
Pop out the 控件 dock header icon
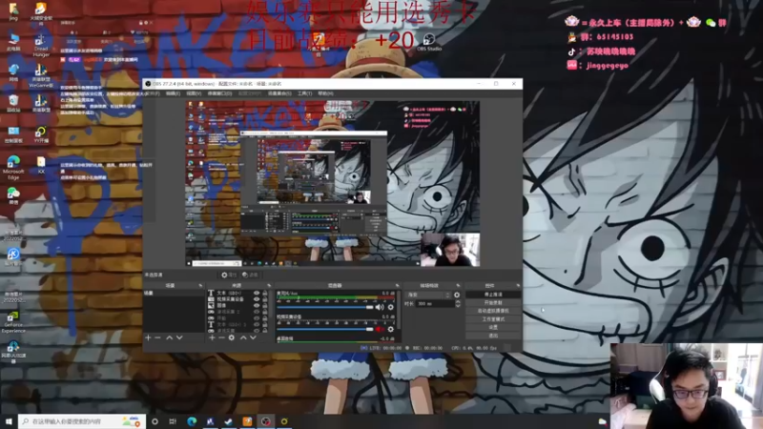tap(518, 285)
